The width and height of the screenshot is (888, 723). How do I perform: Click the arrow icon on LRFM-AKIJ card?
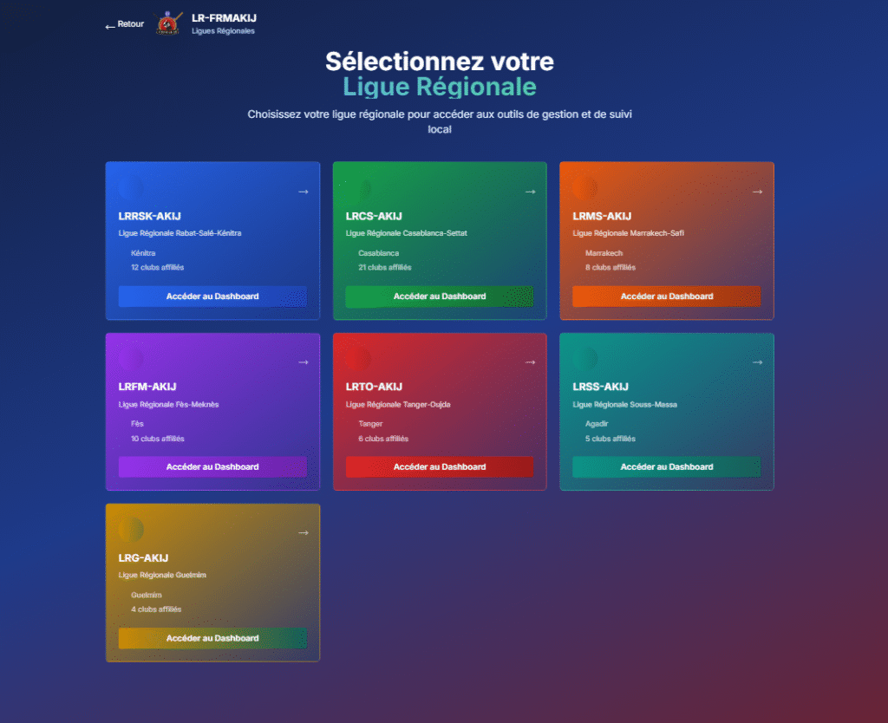coord(303,362)
